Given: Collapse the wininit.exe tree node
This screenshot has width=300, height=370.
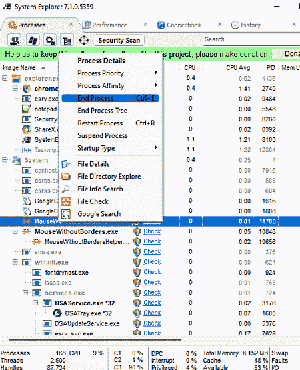Looking at the screenshot, I should pyautogui.click(x=15, y=262).
